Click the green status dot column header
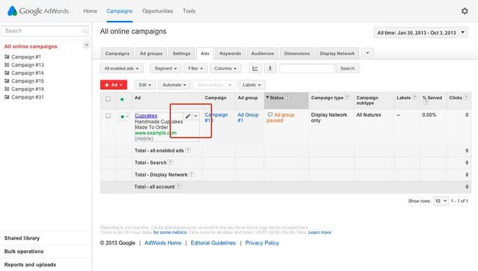 point(122,99)
